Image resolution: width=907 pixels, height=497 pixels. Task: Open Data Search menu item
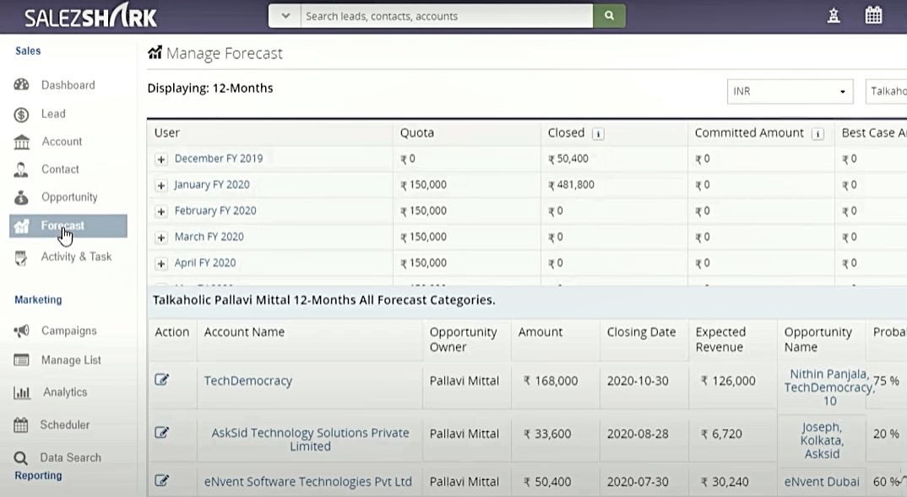pos(71,457)
